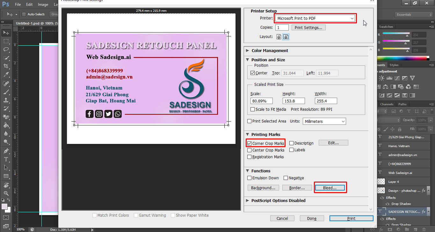Expand PostScript Options Disabled section
This screenshot has width=435, height=232.
pyautogui.click(x=248, y=201)
